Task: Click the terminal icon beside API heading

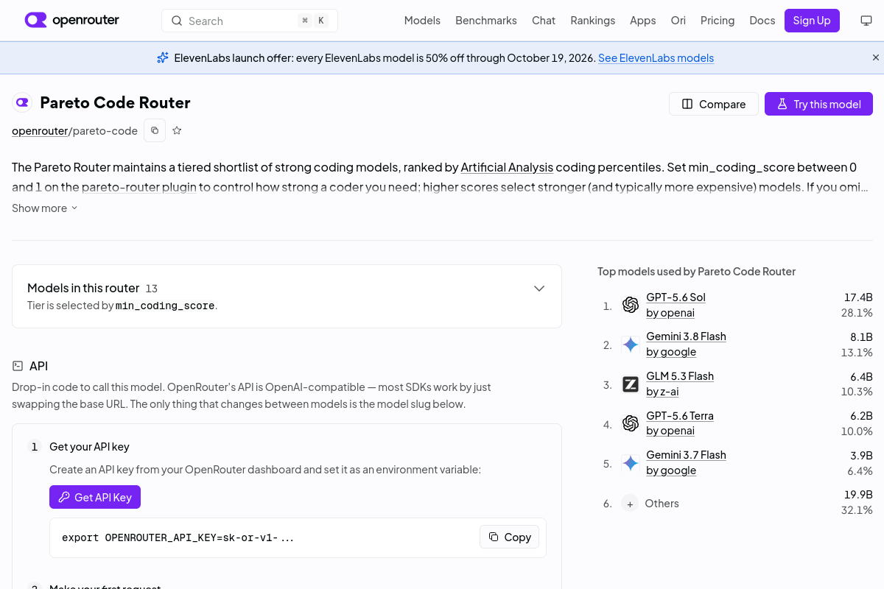Action: [x=18, y=366]
